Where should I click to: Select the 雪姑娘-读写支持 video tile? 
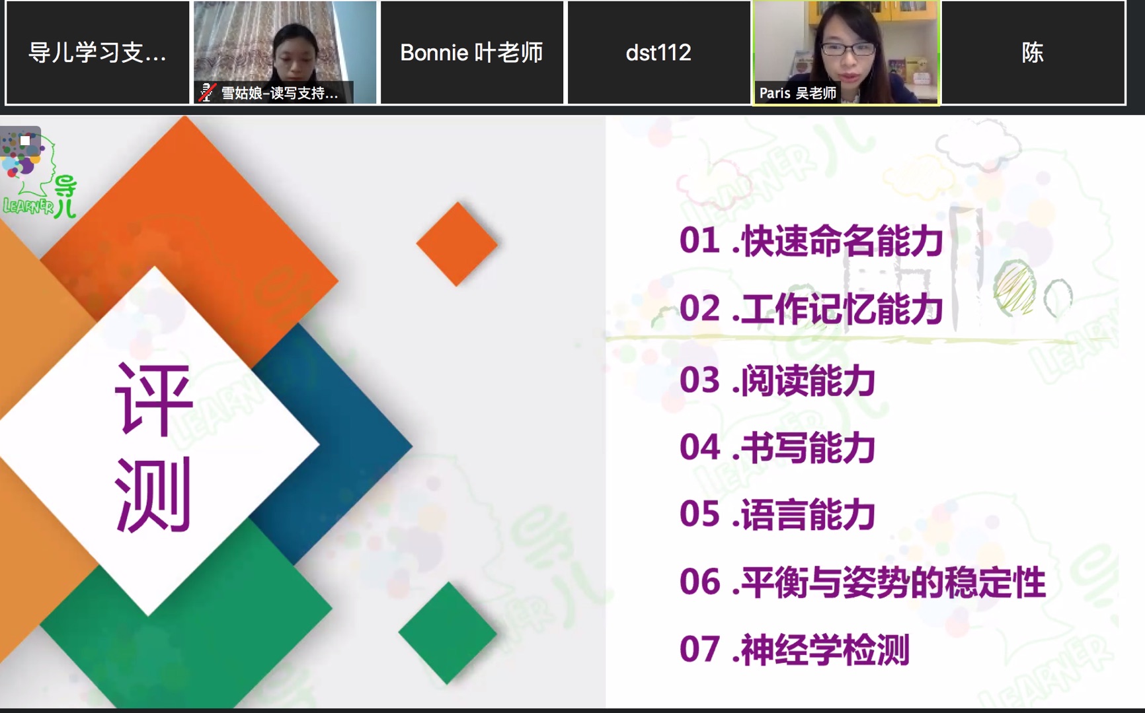coord(285,52)
